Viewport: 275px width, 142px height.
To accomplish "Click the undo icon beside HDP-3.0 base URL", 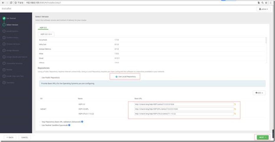I will point(235,104).
